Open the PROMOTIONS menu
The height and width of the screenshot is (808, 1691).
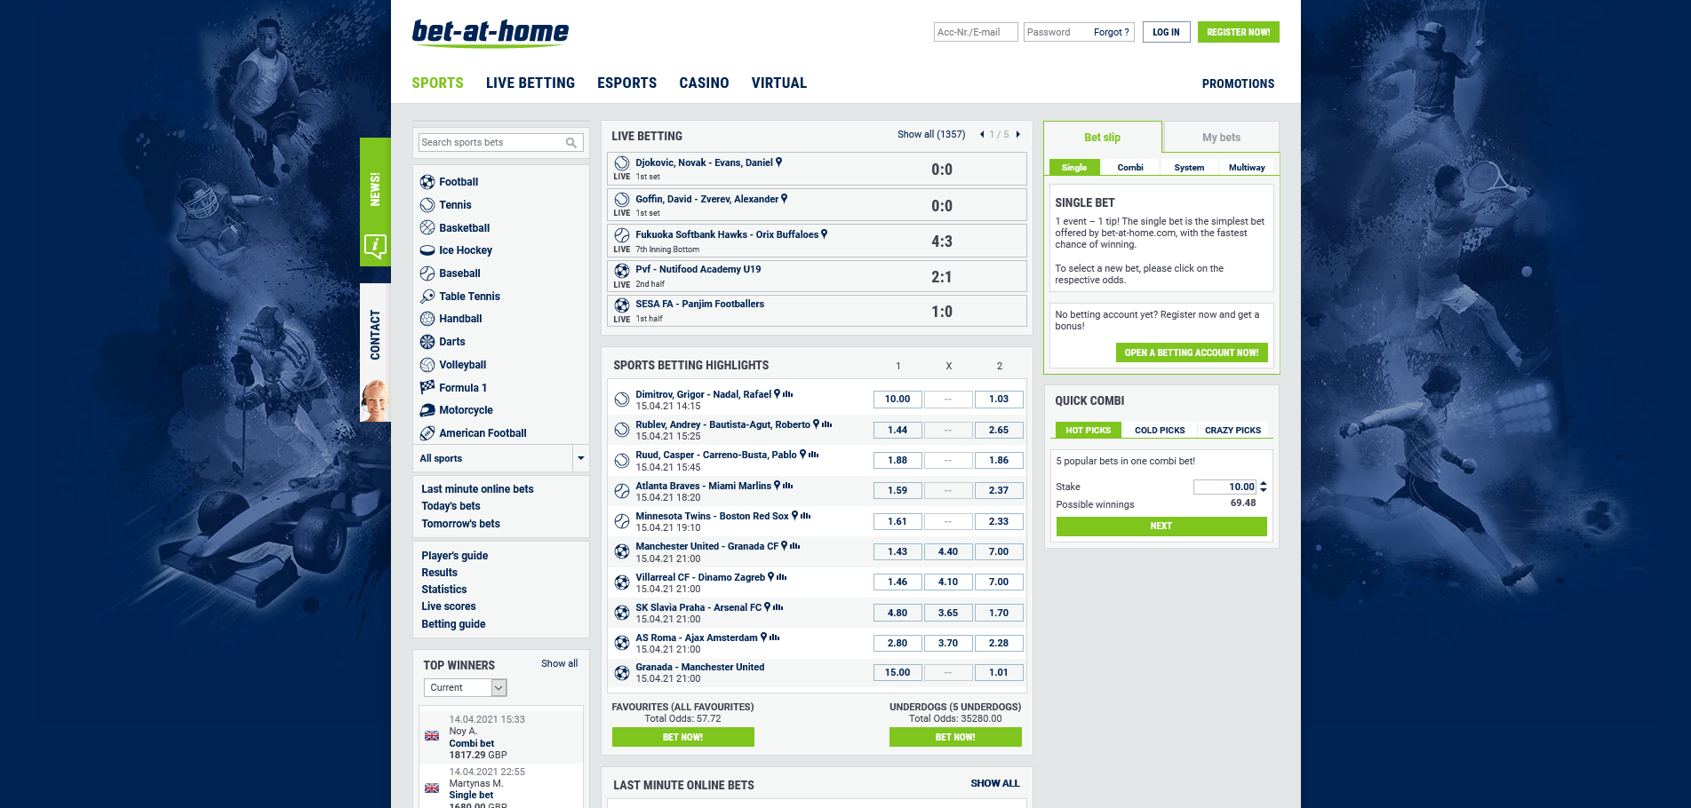(x=1239, y=84)
